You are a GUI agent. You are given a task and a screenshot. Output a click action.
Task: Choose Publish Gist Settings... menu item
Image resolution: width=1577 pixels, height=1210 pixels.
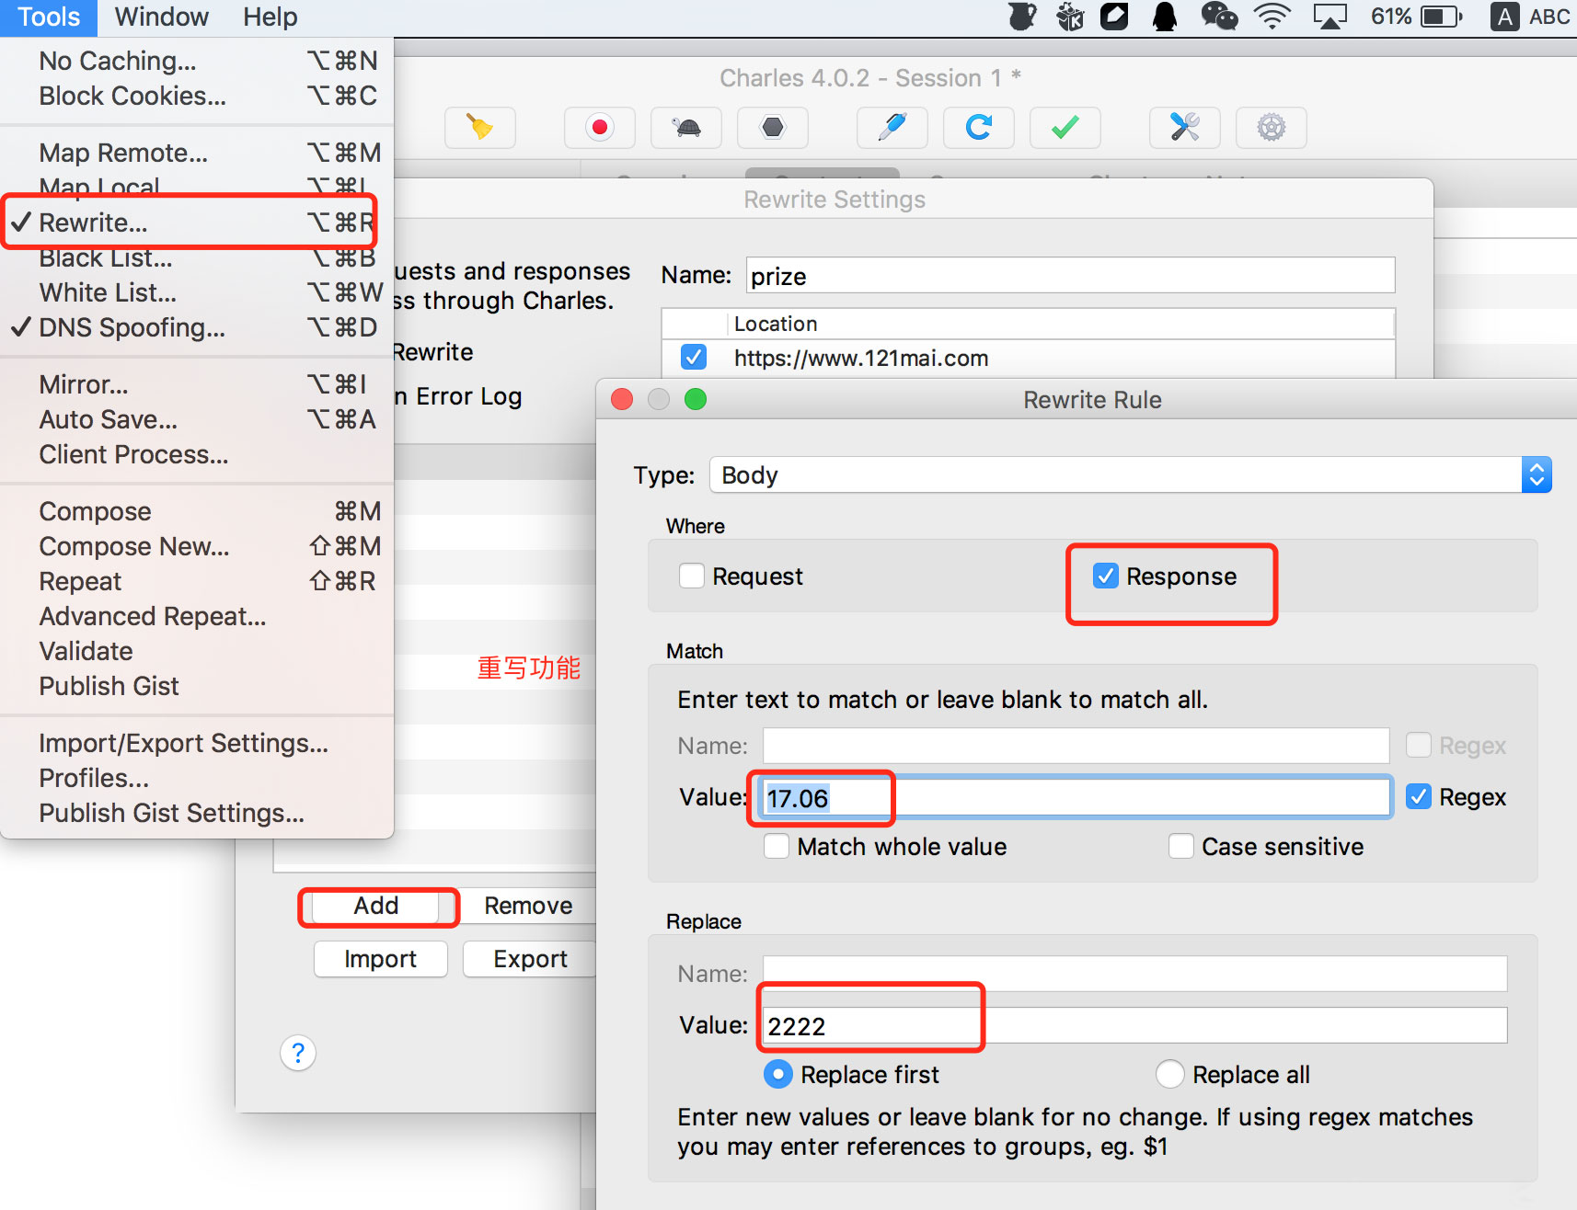click(197, 813)
